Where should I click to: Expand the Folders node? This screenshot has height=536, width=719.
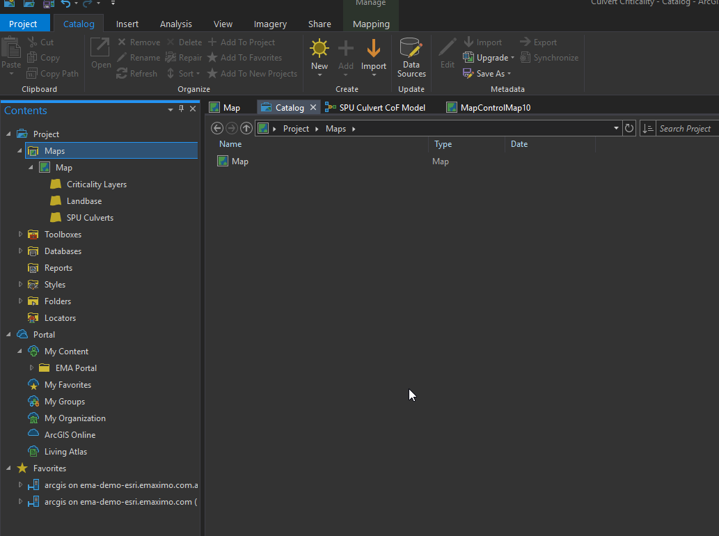(x=20, y=301)
